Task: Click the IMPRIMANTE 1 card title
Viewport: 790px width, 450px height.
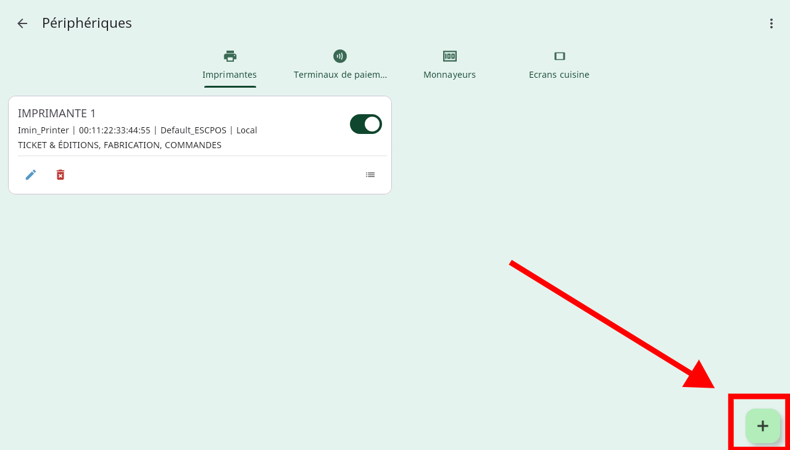Action: (57, 114)
